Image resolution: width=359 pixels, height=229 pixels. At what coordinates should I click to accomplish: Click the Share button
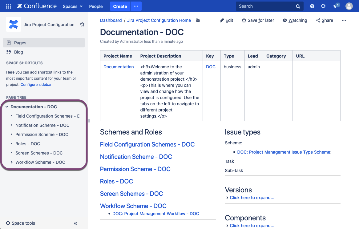[325, 20]
